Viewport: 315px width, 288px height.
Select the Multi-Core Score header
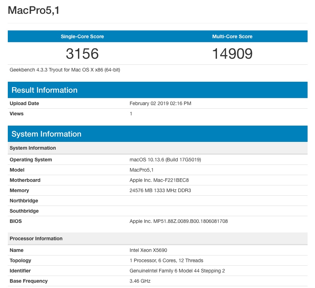tap(232, 36)
